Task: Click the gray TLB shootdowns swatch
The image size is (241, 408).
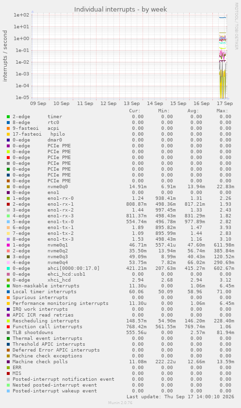Action: 8,333
